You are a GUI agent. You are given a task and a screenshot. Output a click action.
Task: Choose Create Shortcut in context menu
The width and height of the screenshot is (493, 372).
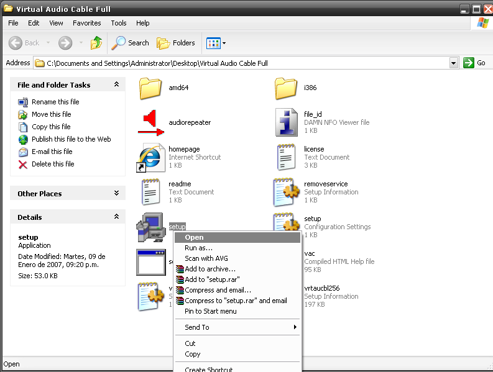click(237, 369)
